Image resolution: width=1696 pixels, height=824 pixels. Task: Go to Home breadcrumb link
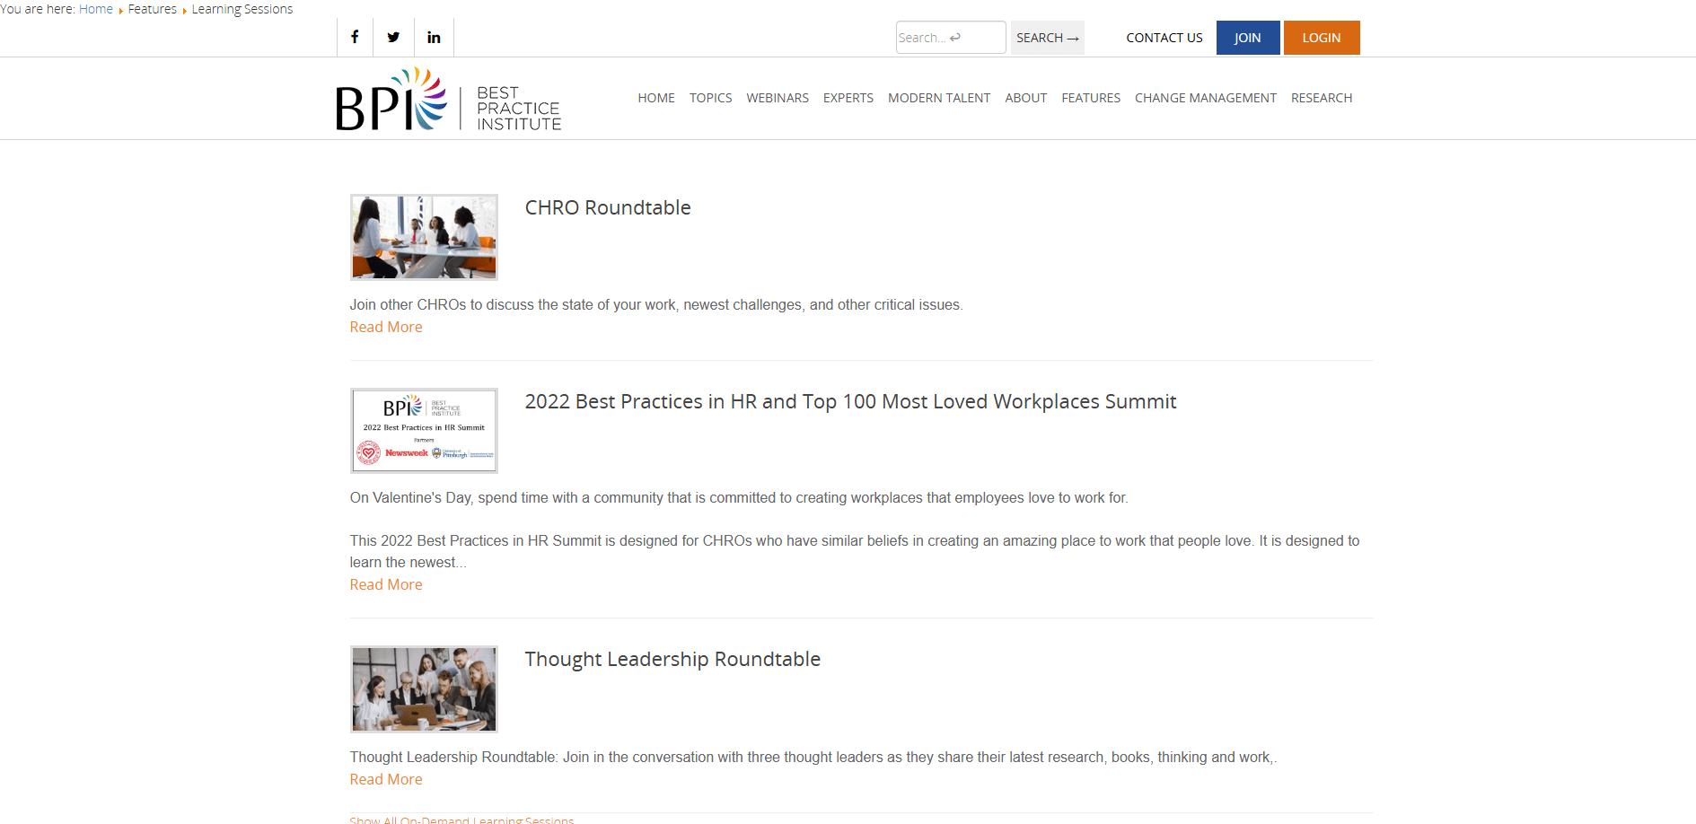tap(95, 9)
